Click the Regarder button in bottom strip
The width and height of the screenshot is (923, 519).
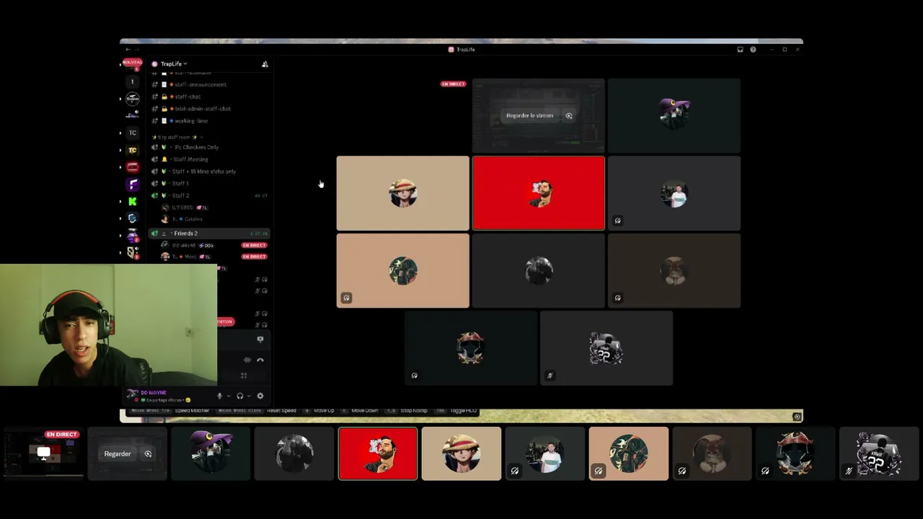coord(118,454)
